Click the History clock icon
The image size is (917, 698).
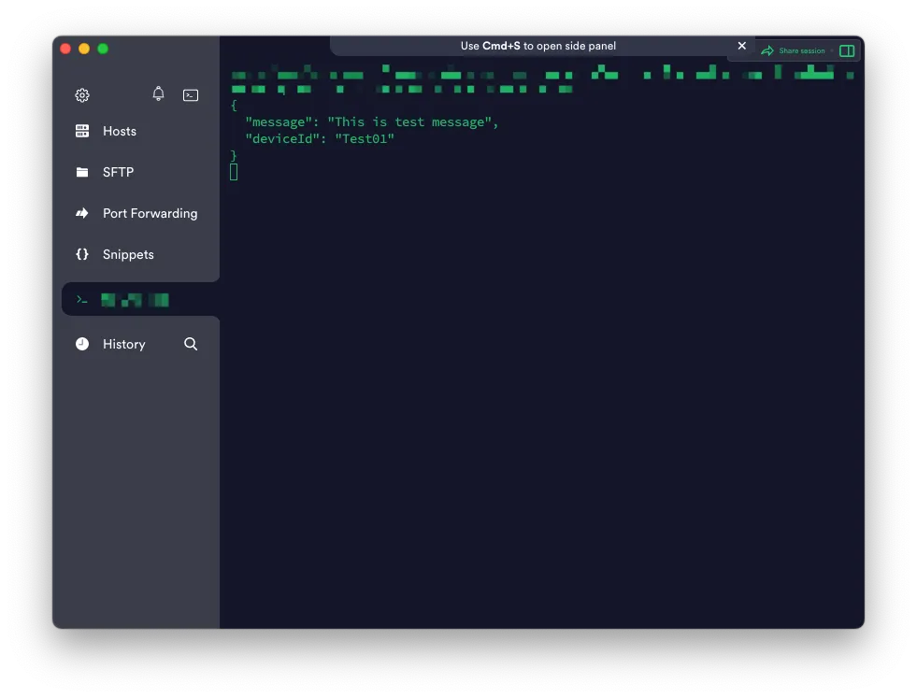pyautogui.click(x=82, y=345)
